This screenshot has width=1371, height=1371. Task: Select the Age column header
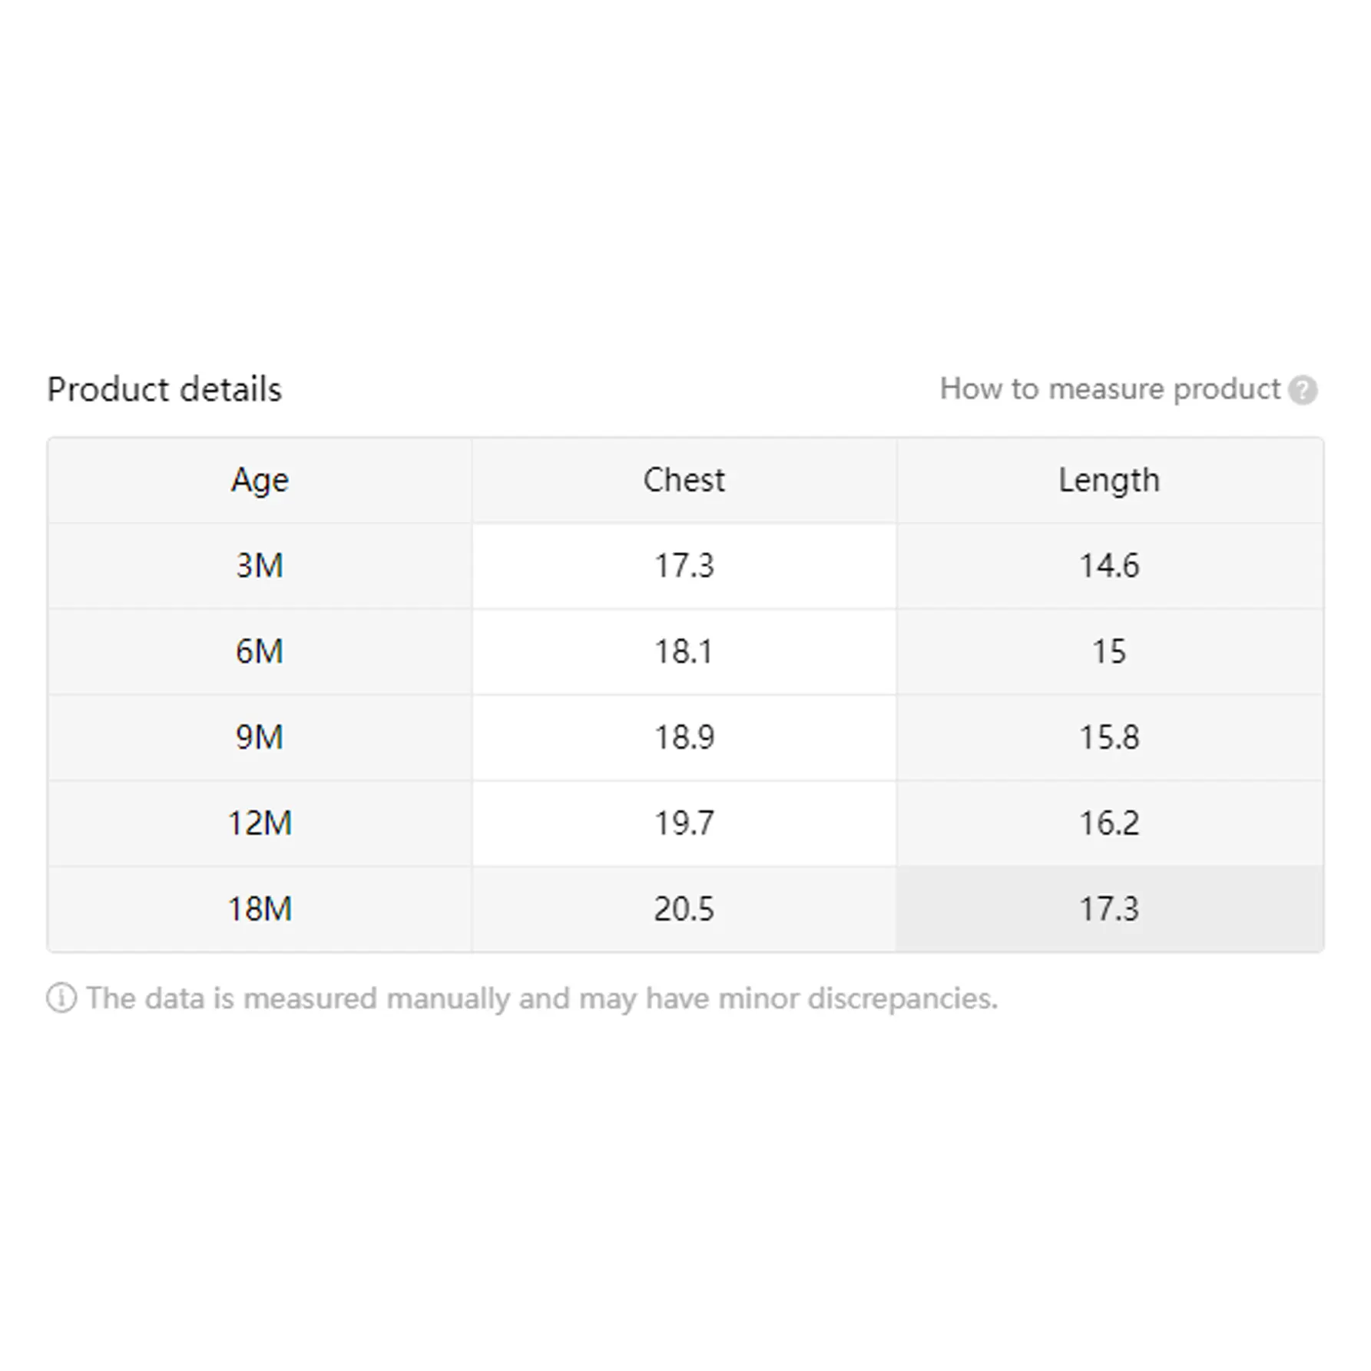coord(260,481)
